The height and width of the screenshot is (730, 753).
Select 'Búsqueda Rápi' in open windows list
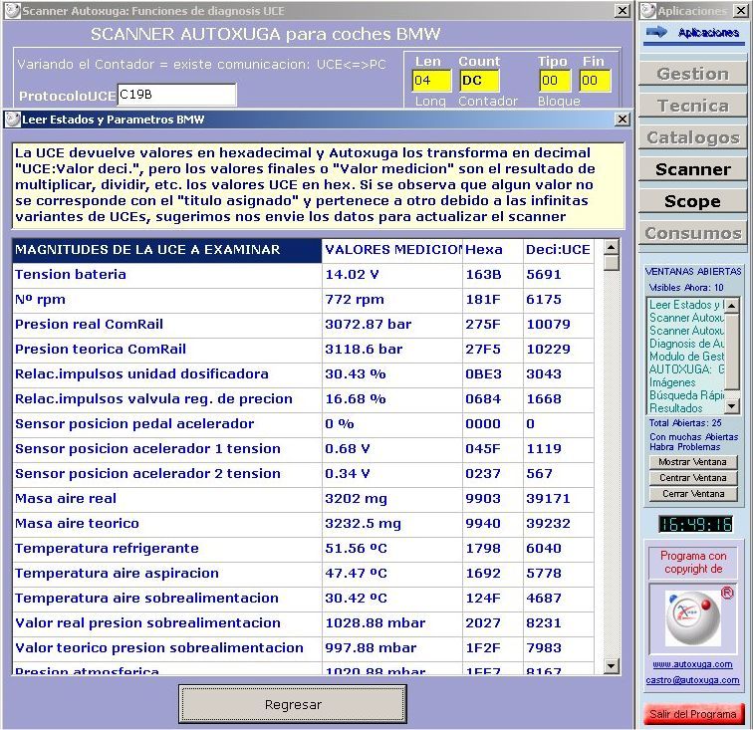point(685,395)
